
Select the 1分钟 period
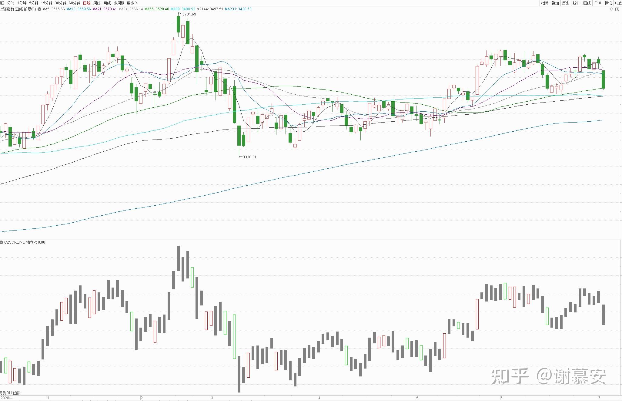coord(22,3)
